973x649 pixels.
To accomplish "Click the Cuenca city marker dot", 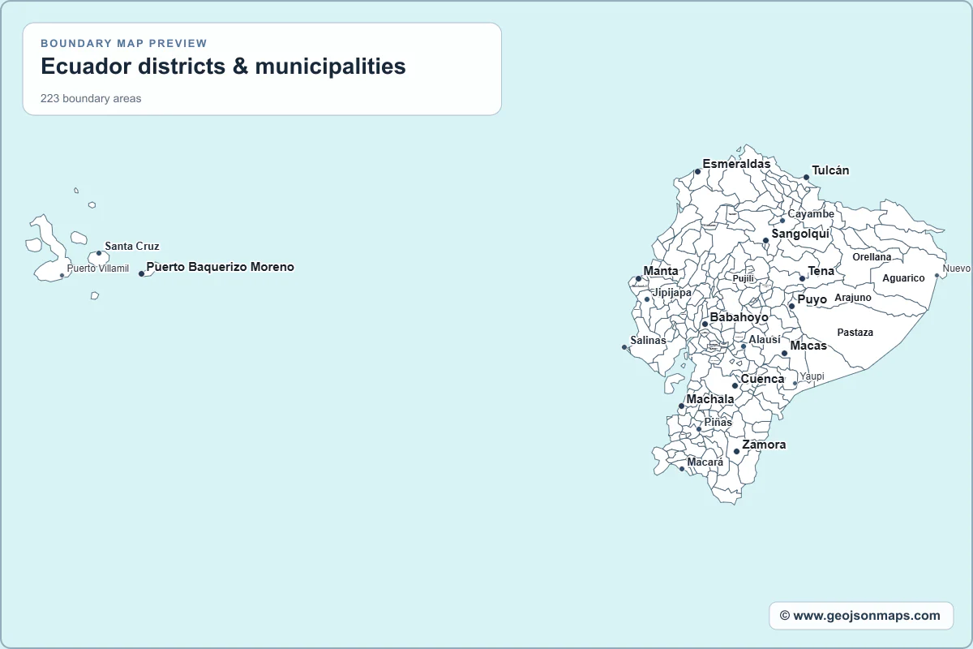I will pyautogui.click(x=735, y=385).
